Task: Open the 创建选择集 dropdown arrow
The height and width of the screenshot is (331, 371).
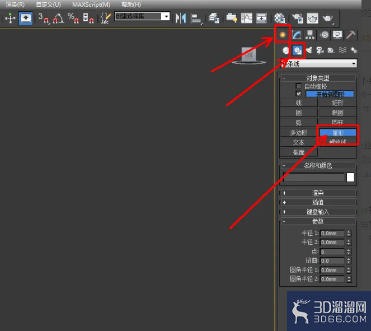Action: [x=166, y=16]
